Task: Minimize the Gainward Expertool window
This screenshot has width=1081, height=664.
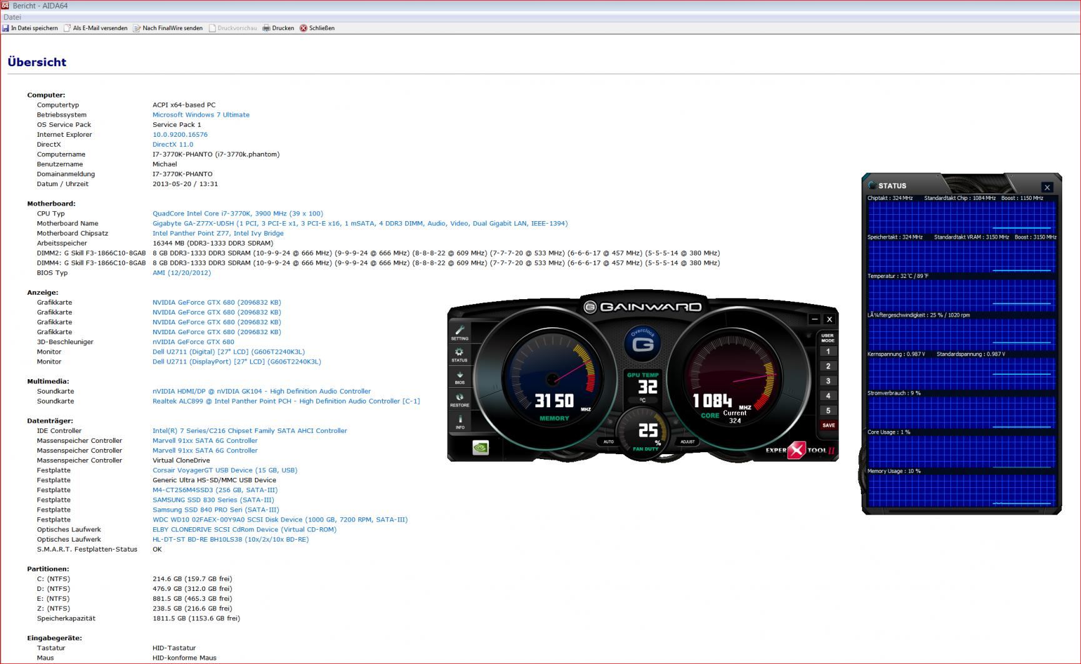Action: click(x=815, y=319)
